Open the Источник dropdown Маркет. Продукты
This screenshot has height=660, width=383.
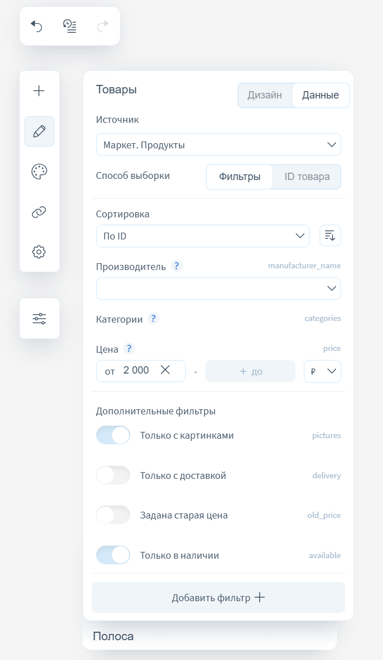218,145
